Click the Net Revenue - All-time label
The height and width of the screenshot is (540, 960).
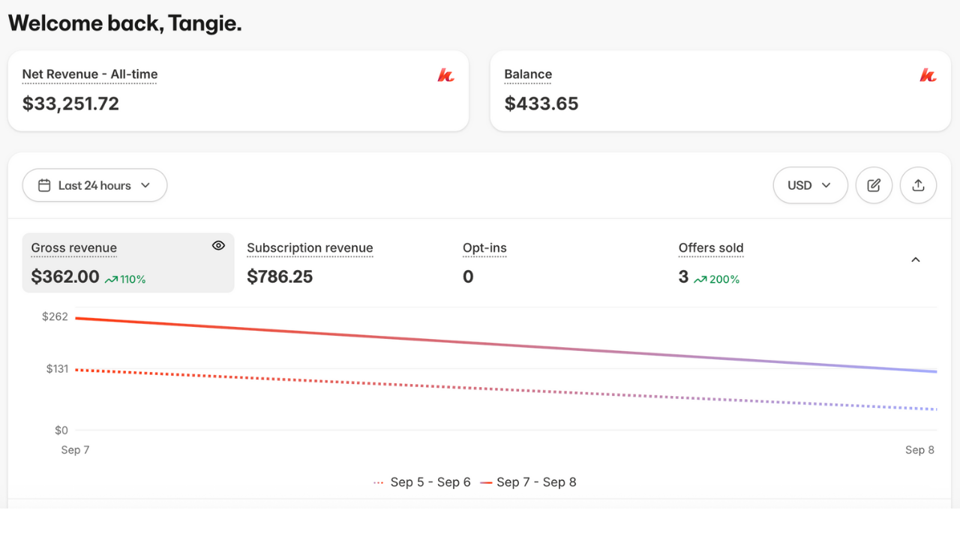coord(90,74)
